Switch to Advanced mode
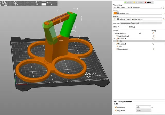165x115 pixels. (x=138, y=2)
